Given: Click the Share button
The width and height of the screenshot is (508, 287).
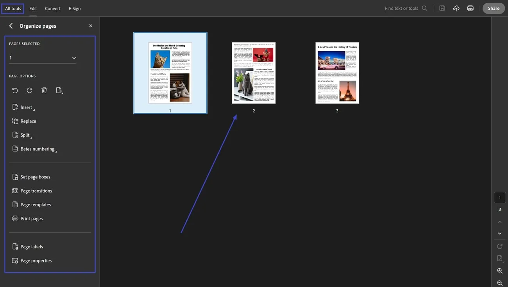Looking at the screenshot, I should pyautogui.click(x=494, y=8).
